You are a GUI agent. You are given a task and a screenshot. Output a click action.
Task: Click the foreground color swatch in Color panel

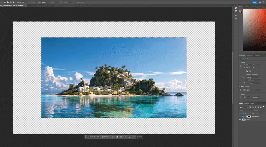[240, 11]
